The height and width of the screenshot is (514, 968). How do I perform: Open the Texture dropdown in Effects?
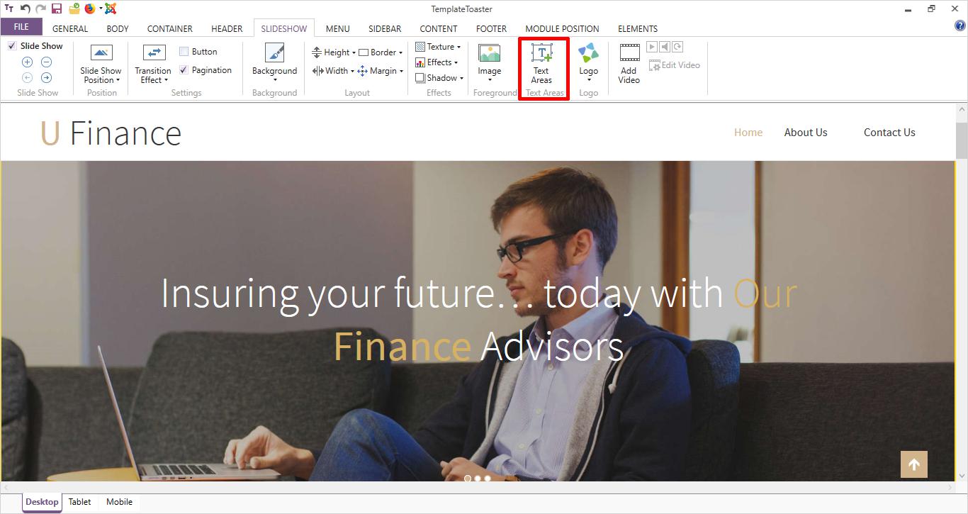(x=439, y=47)
